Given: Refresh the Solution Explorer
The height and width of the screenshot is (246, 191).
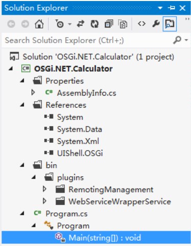Looking at the screenshot, I should 95,24.
